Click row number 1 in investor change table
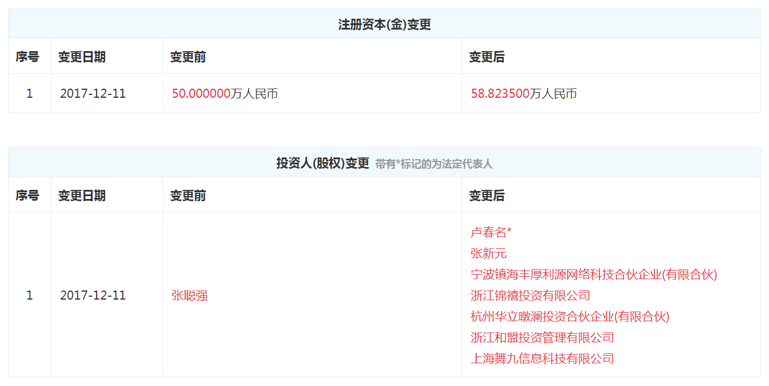 [x=30, y=296]
